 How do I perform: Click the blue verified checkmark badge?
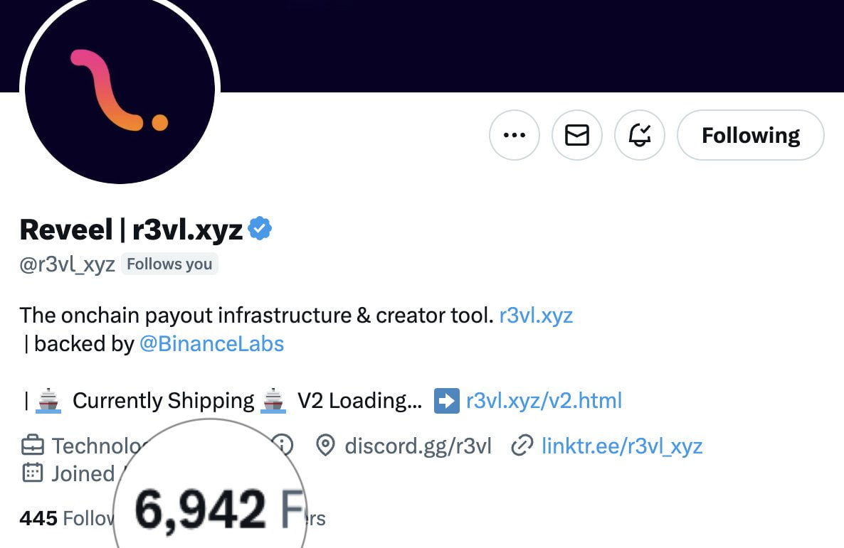pos(260,229)
